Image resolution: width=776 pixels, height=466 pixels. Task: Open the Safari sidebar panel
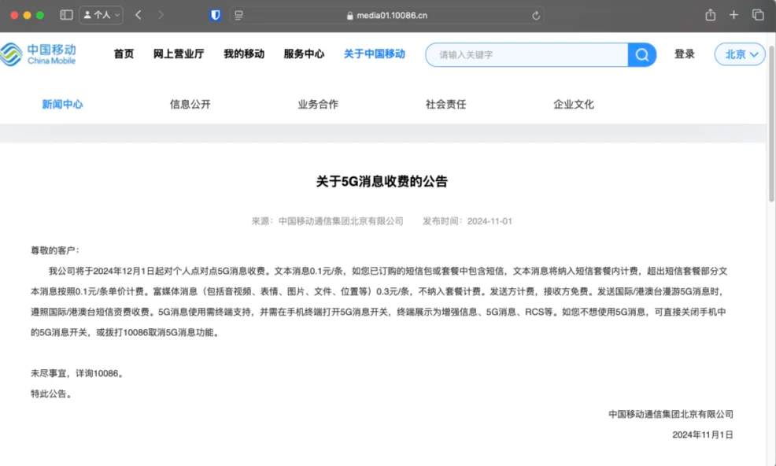[x=66, y=15]
